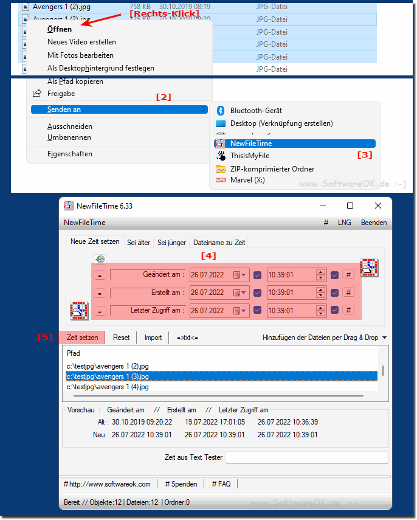The image size is (417, 520).
Task: Click the # button in Geändert am row
Action: pyautogui.click(x=348, y=274)
